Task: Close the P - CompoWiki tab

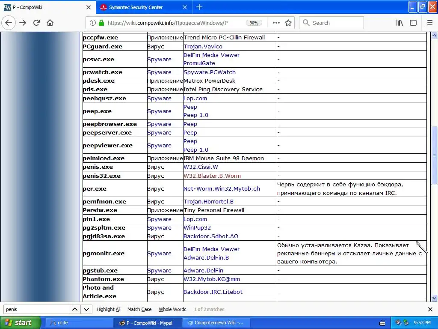Action: pos(89,7)
